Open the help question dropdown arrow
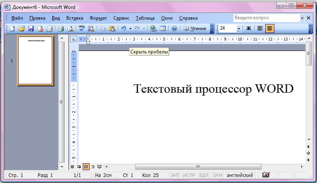This screenshot has height=183, width=317. [302, 18]
